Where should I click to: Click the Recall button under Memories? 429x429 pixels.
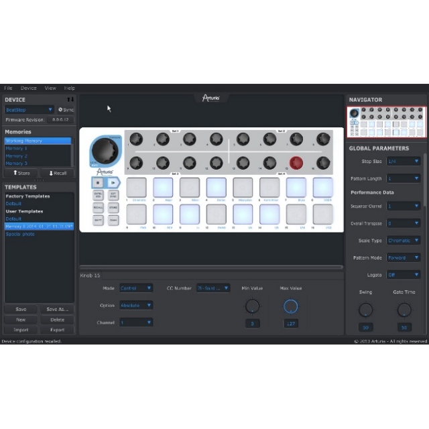tap(58, 173)
